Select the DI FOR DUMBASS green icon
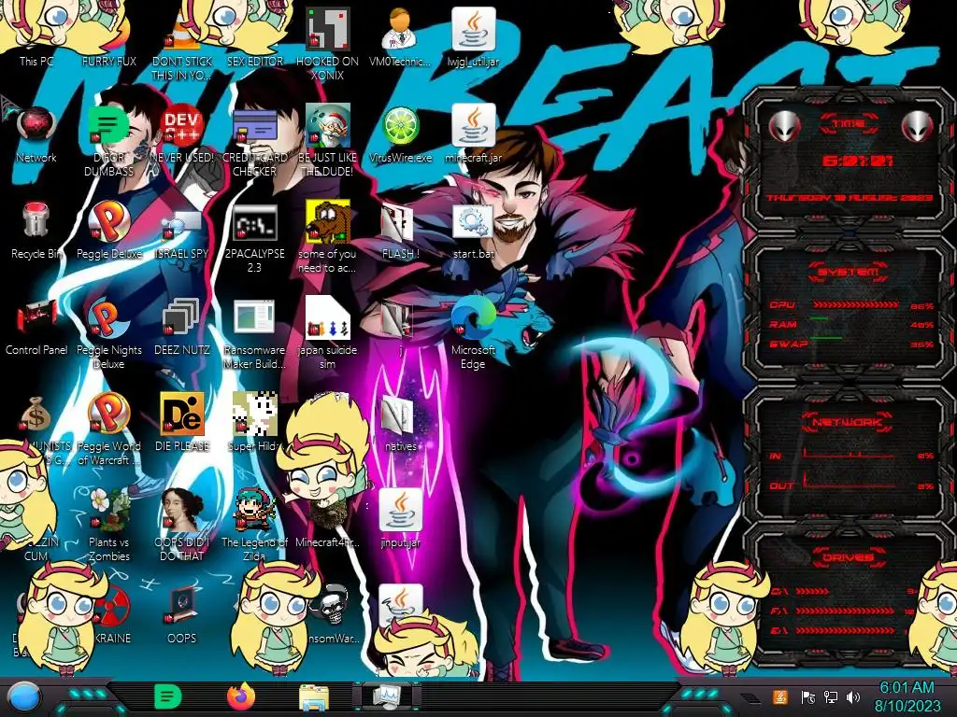 (x=108, y=140)
